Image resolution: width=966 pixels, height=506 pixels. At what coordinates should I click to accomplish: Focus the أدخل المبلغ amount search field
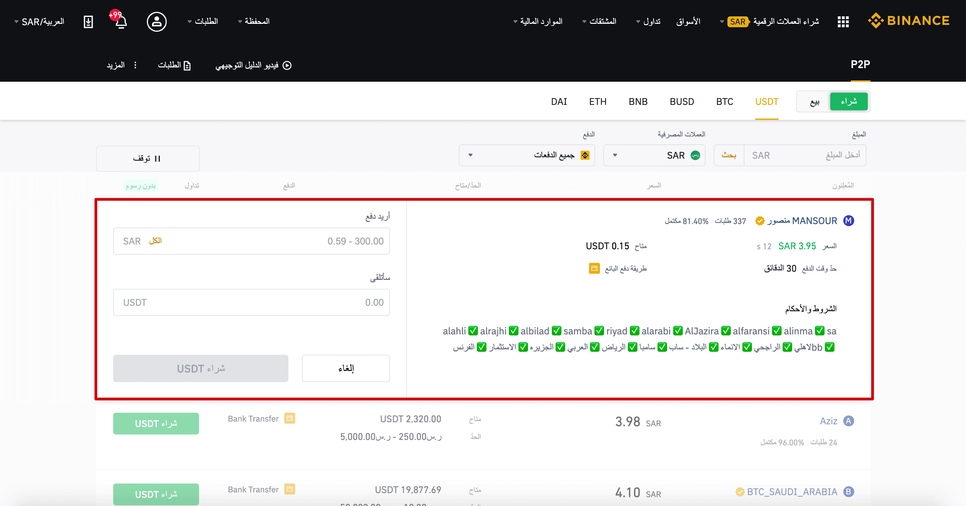805,155
